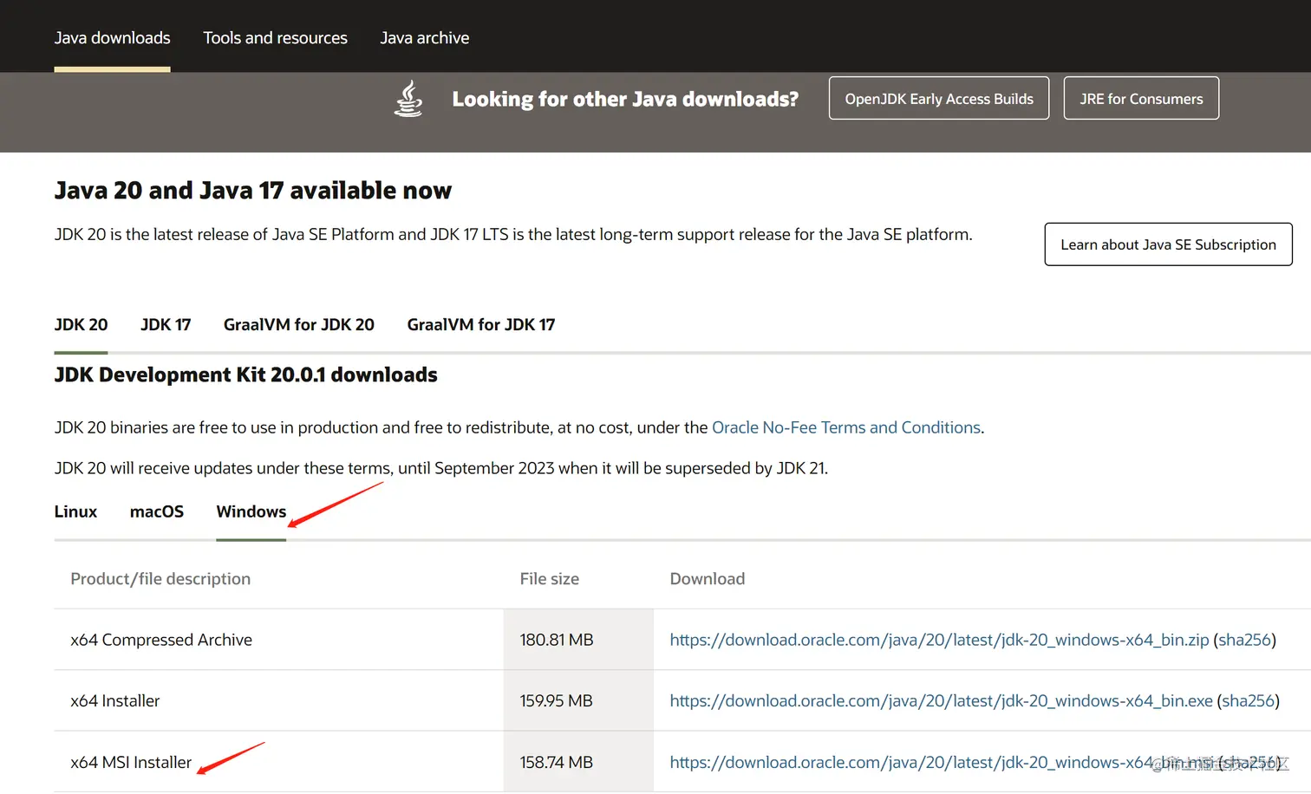This screenshot has height=794, width=1311.
Task: Click the 'Download' column header
Action: (708, 579)
